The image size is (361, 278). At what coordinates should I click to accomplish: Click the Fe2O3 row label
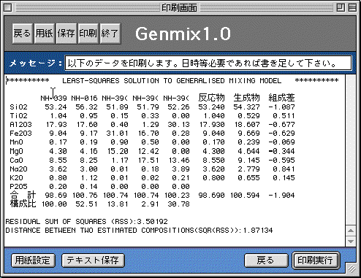[20, 134]
